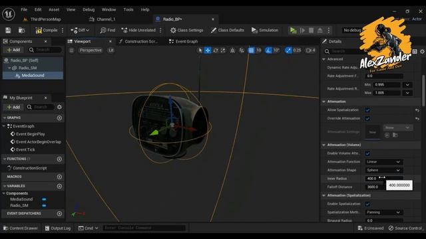Toggle Hide Unrelated nodes
The height and width of the screenshot is (239, 426).
tap(138, 30)
